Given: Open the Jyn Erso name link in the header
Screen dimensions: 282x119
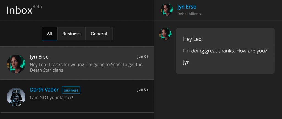Looking at the screenshot, I should click(187, 7).
